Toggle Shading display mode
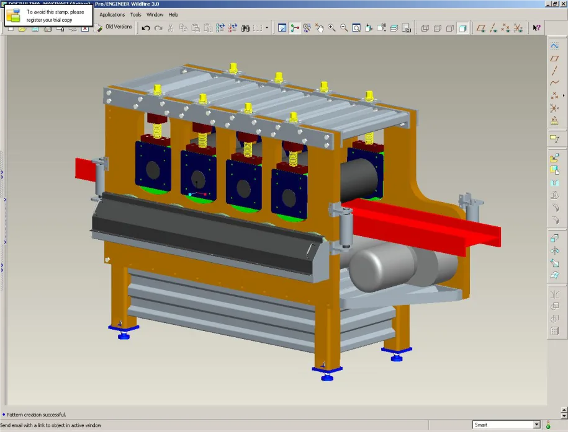 coord(462,28)
